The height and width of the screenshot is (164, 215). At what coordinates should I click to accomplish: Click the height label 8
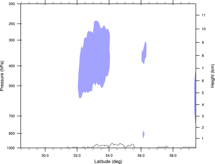point(203,56)
